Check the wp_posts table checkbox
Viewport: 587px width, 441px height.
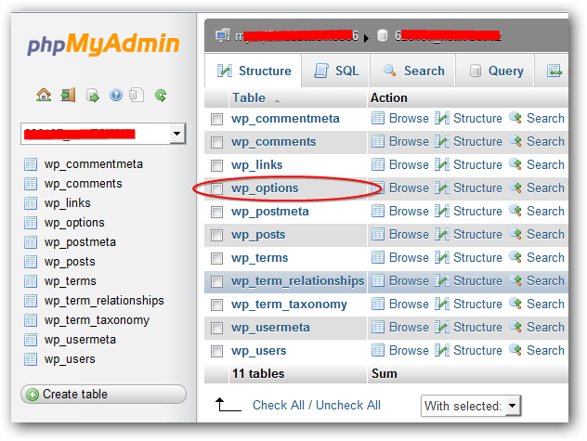(216, 235)
